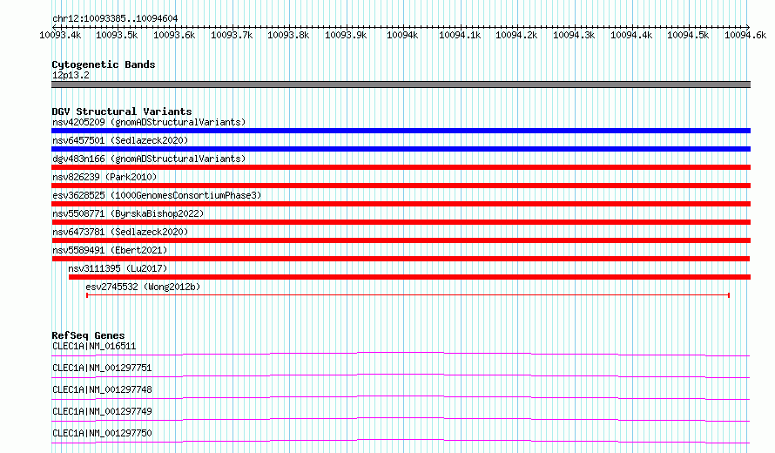Open variant nsv6473781 (Sedlazeck2020) label

point(120,232)
